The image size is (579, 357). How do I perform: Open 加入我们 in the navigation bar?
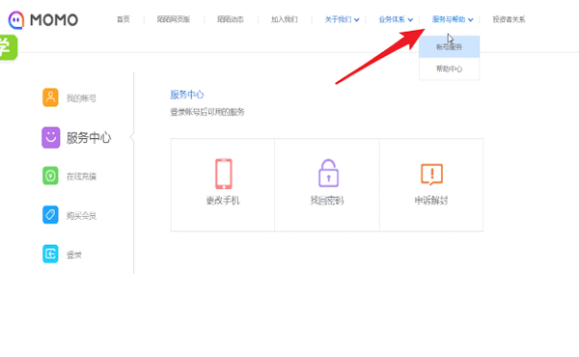[x=285, y=19]
